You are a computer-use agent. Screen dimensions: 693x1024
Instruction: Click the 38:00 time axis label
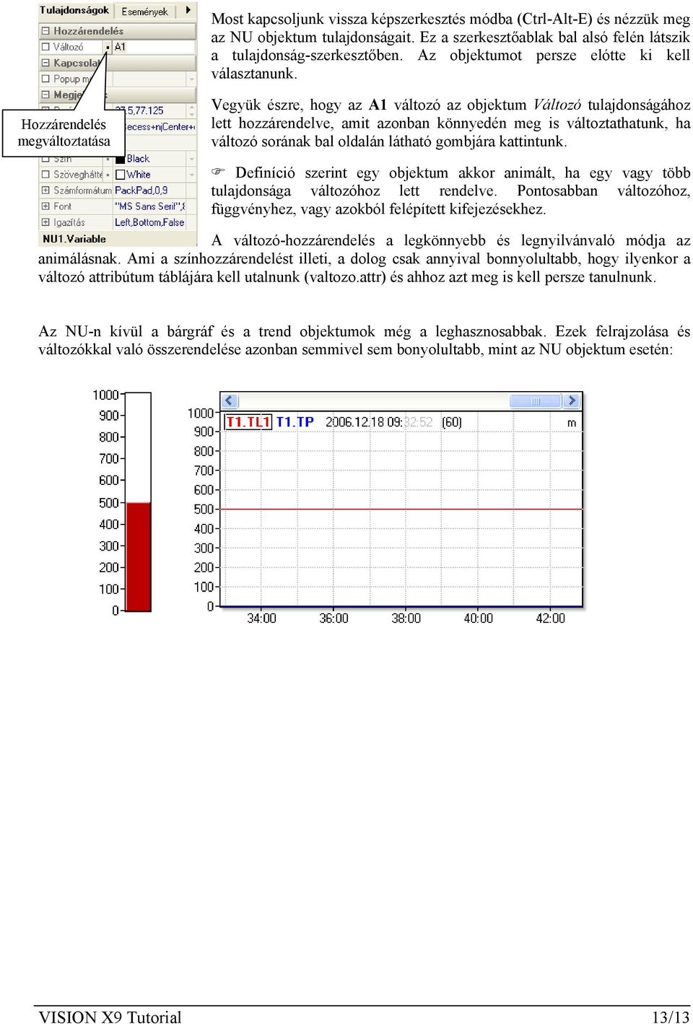tap(406, 618)
